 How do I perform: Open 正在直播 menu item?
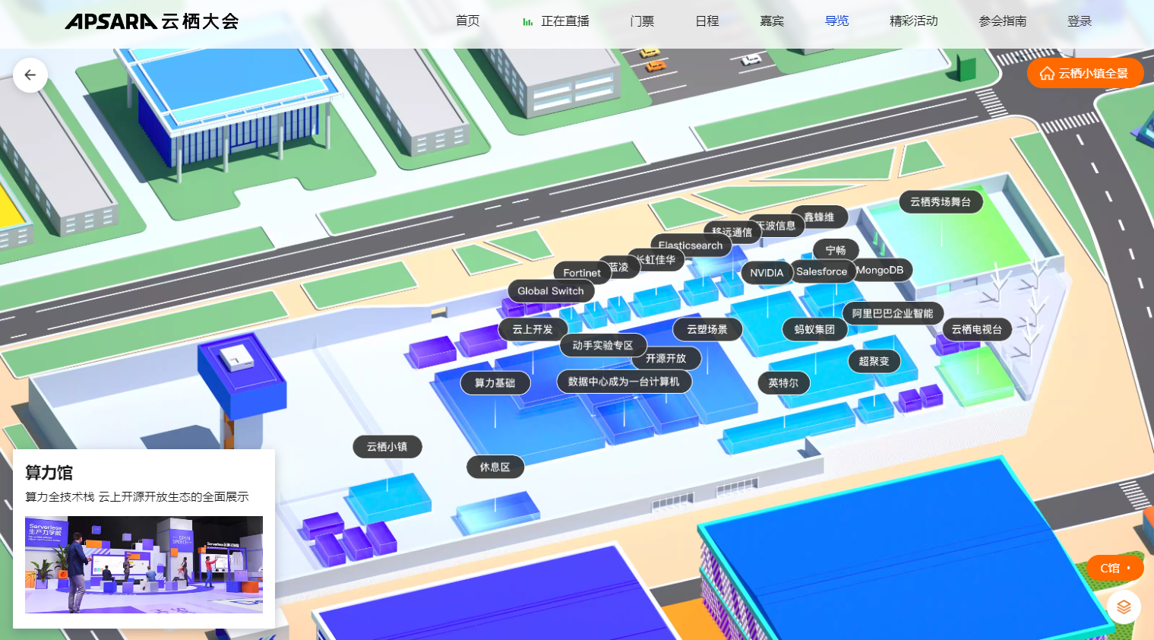click(x=564, y=21)
